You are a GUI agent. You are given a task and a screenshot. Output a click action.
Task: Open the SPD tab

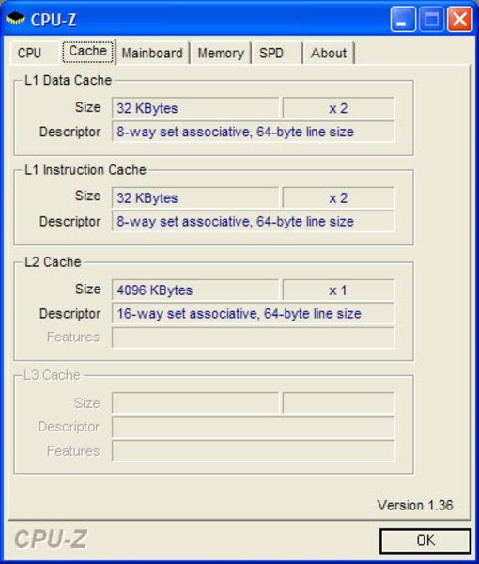click(x=271, y=54)
